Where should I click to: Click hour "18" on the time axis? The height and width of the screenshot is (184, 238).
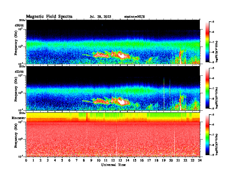[156, 161]
